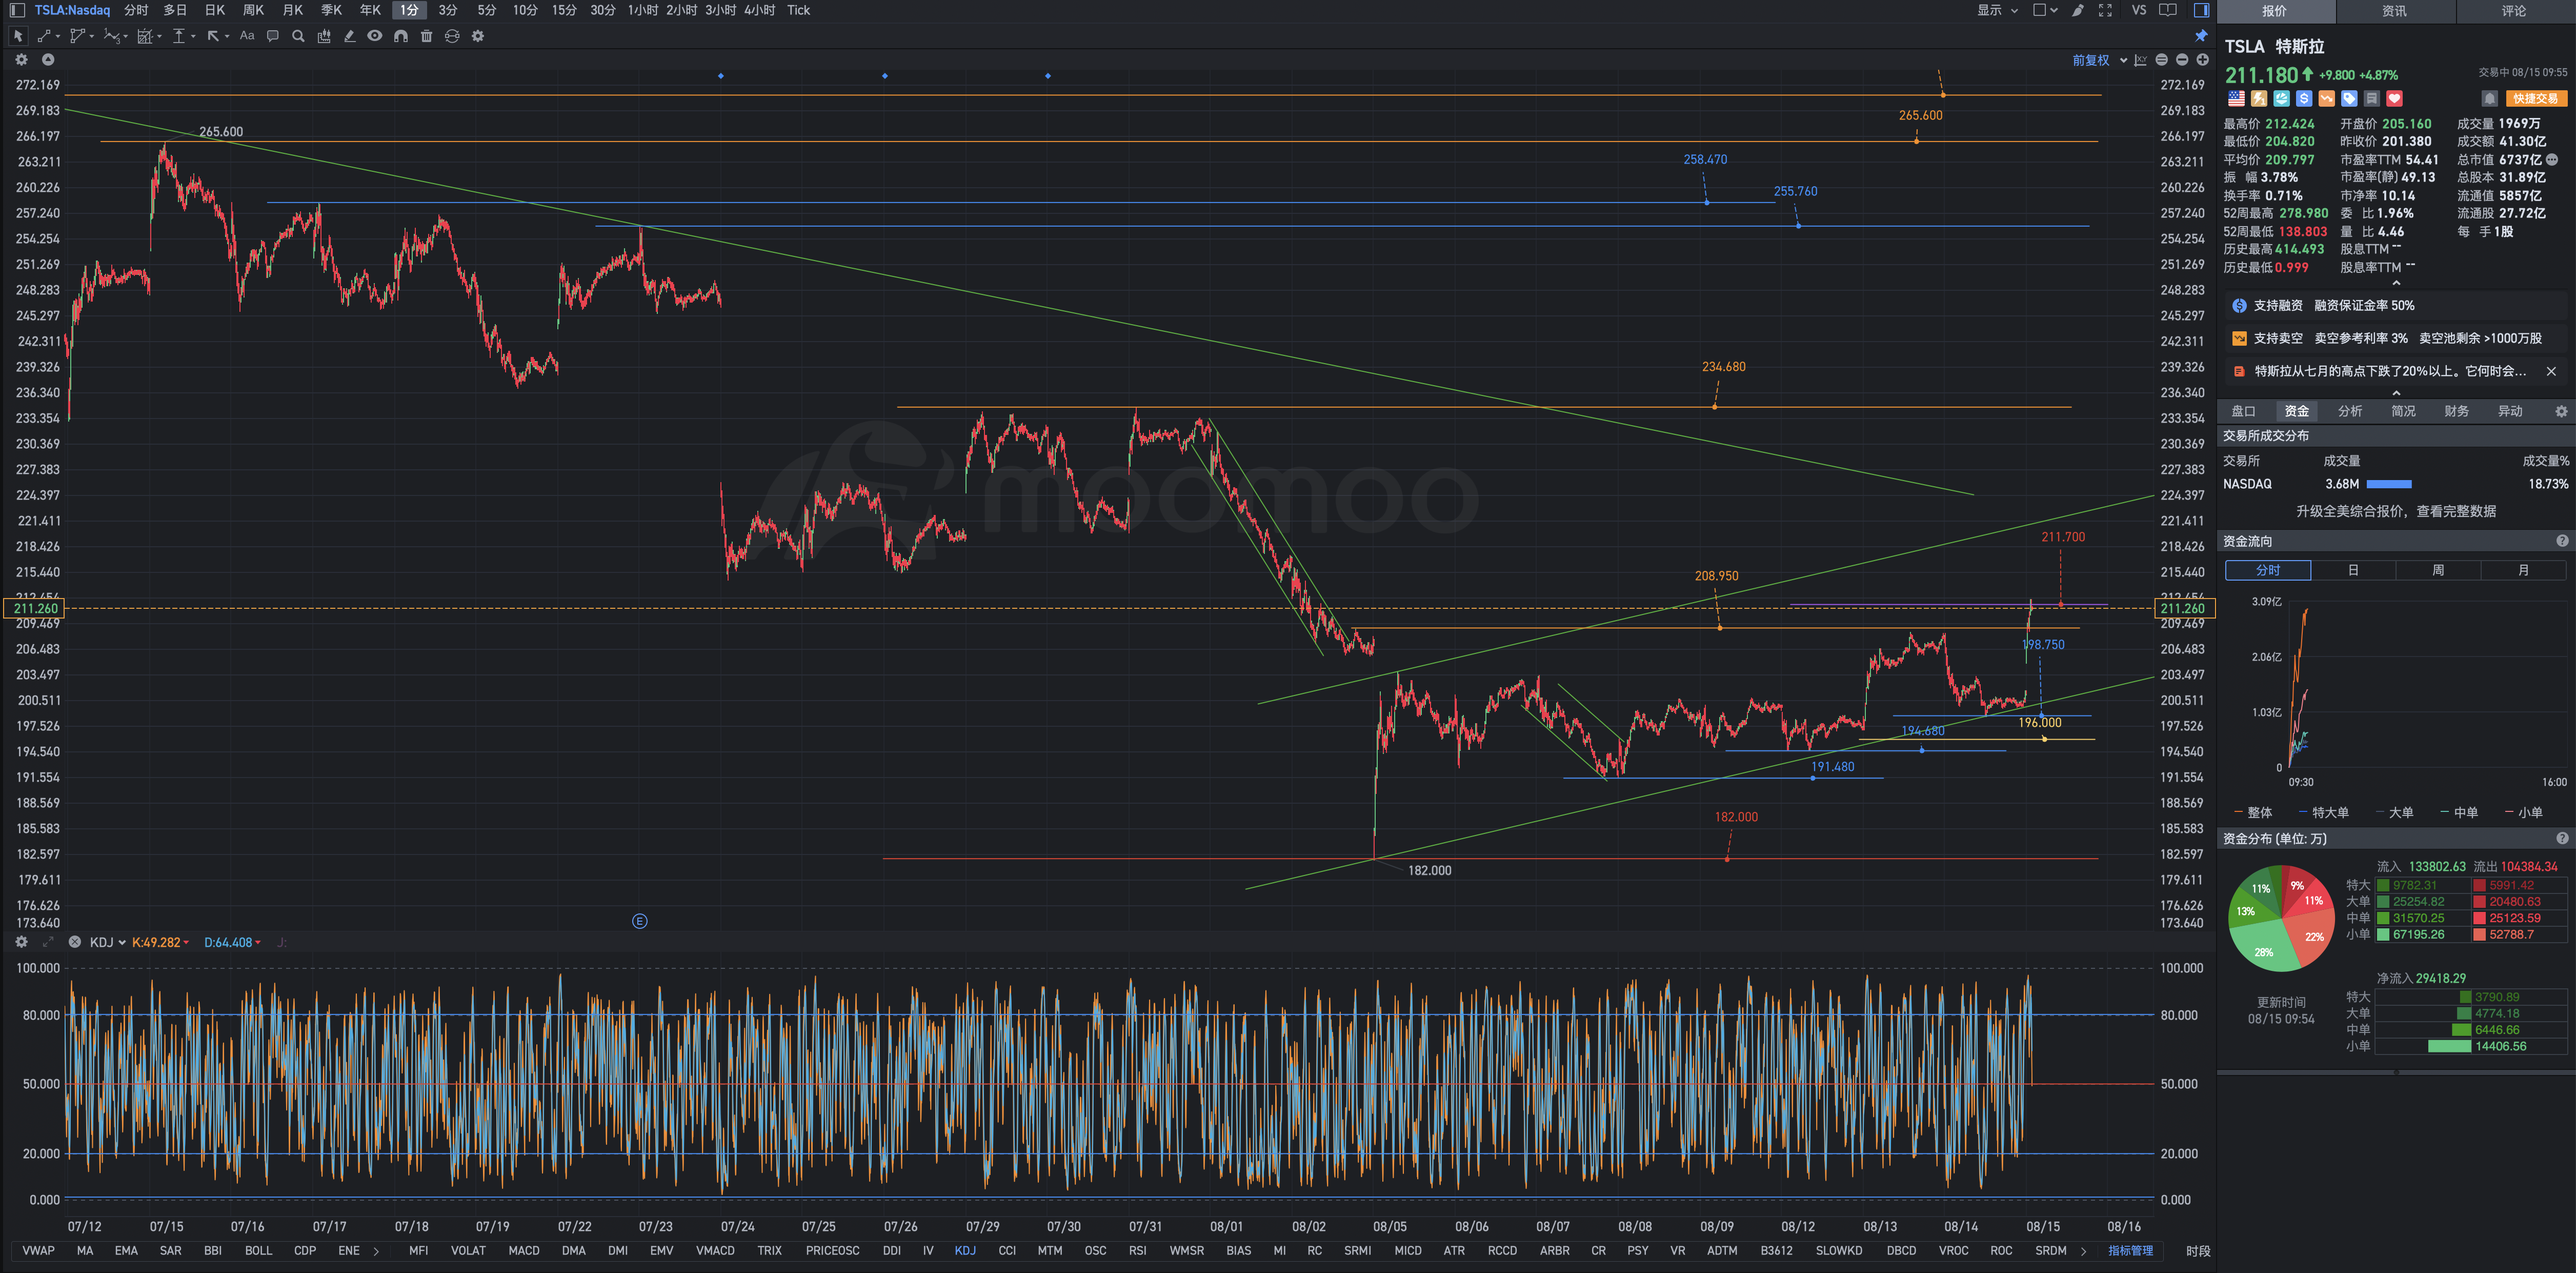This screenshot has width=2576, height=1273.
Task: Open the candlestick statistics tool
Action: click(x=324, y=36)
